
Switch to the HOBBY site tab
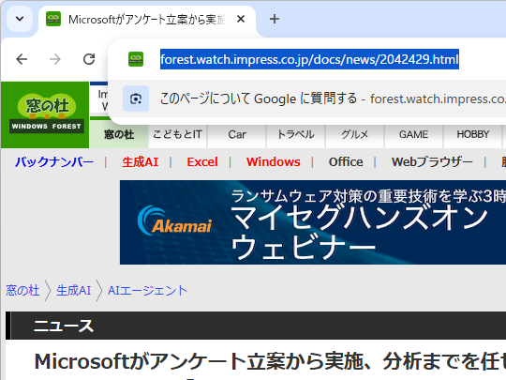[x=473, y=134]
